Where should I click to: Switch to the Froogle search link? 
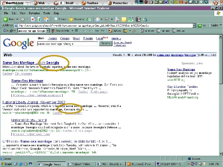tap(88, 38)
